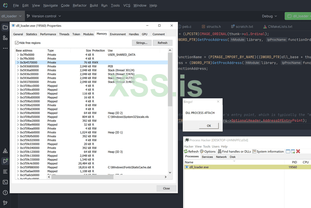
Task: Switch to the Modules tab
Action: tap(88, 34)
